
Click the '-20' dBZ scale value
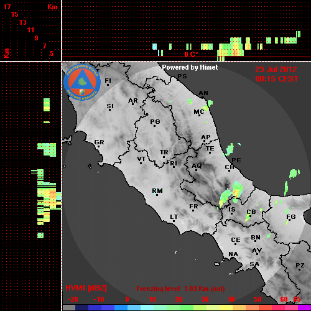[73, 299]
